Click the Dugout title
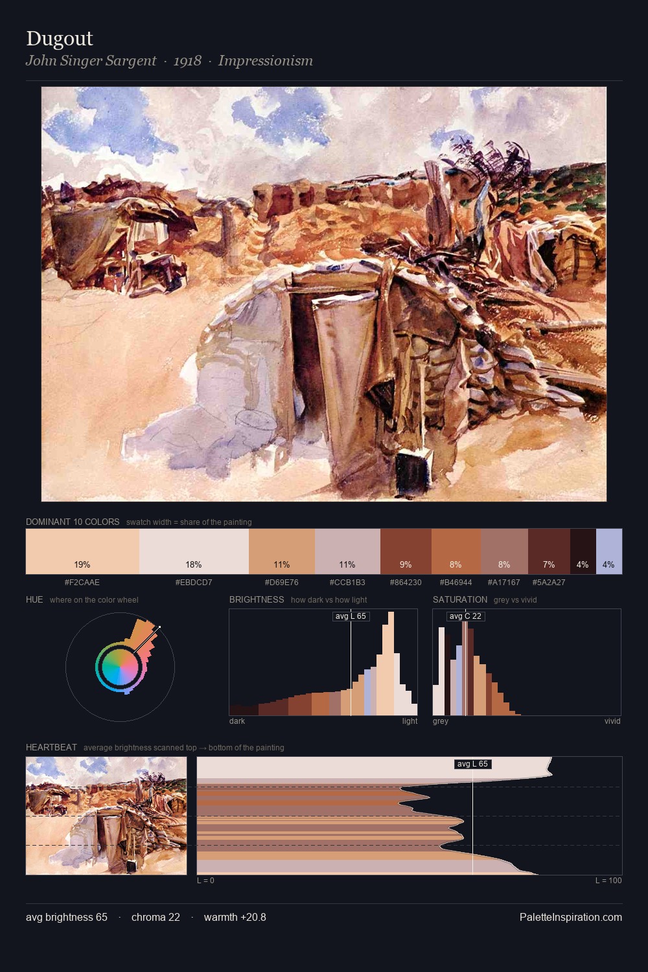 [60, 39]
